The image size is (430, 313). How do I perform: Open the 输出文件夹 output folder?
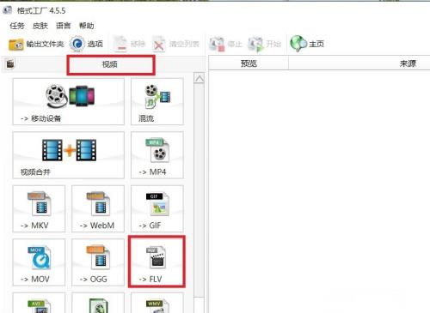point(36,44)
